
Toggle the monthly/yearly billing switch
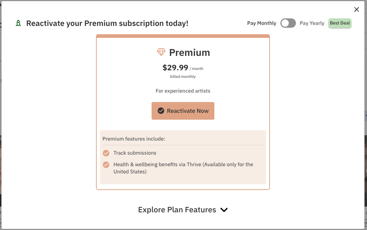click(288, 23)
